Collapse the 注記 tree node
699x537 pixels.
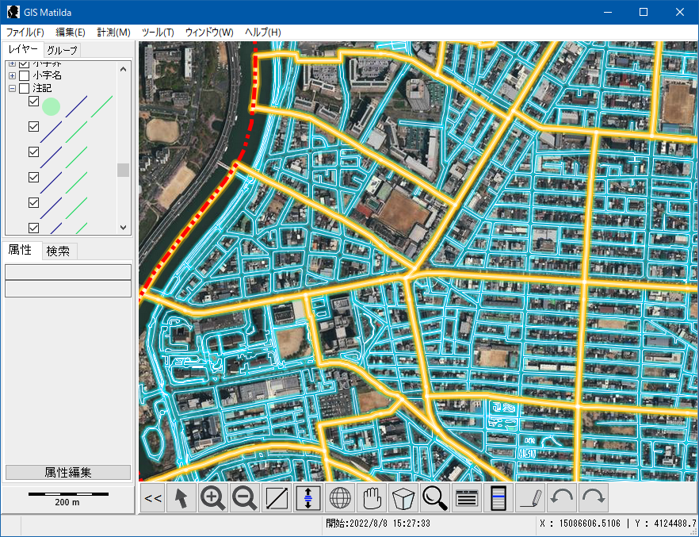tap(13, 88)
